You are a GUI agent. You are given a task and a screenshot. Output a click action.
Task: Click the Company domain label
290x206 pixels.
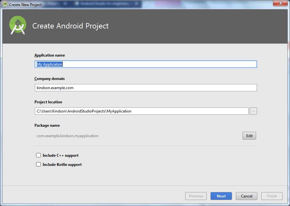pyautogui.click(x=49, y=79)
